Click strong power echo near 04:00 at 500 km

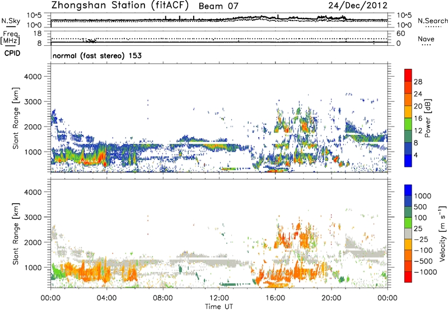pyautogui.click(x=105, y=163)
